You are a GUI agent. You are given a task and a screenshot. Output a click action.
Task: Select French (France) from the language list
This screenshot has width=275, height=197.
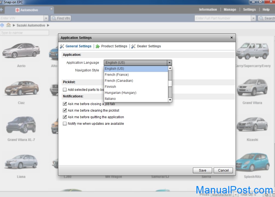tap(136, 74)
